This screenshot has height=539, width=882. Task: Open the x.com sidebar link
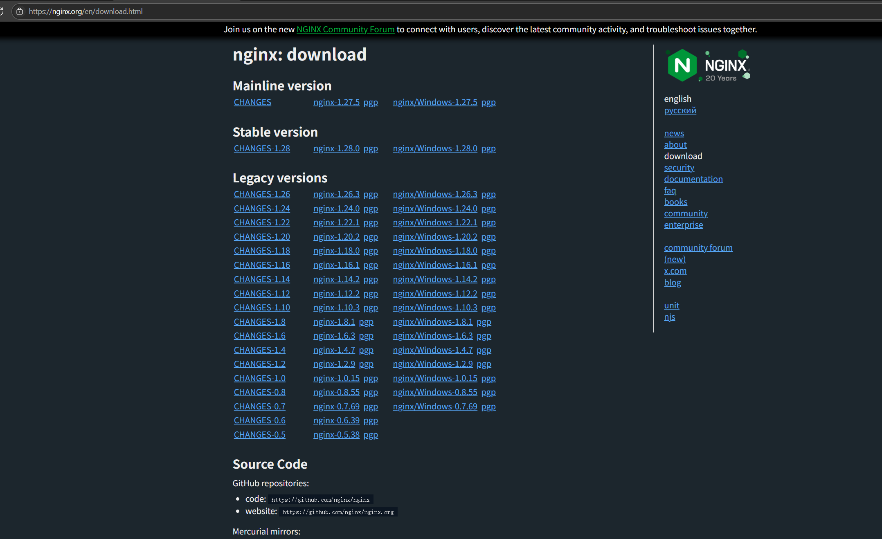pos(675,271)
